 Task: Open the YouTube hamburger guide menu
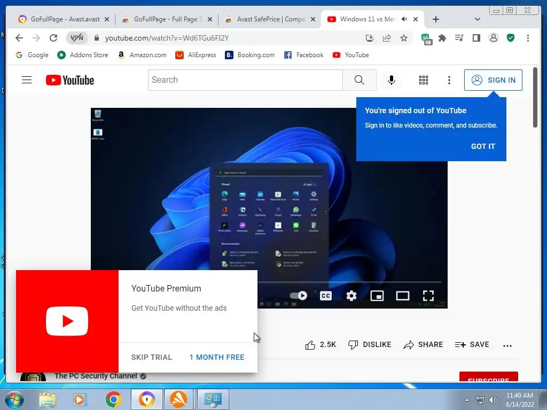click(x=27, y=80)
